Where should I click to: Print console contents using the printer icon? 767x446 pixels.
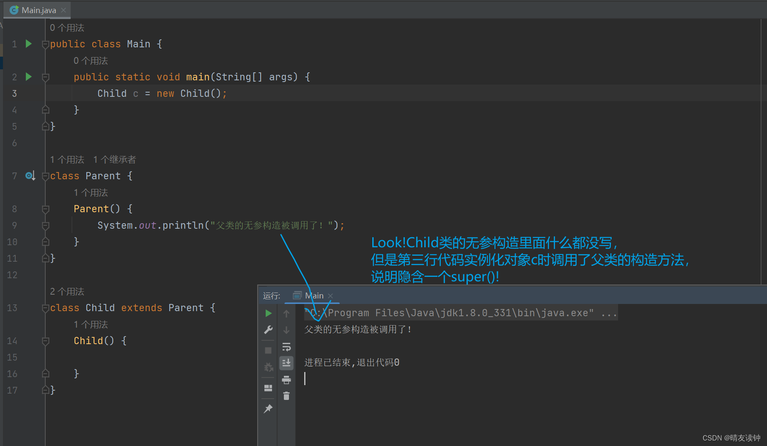tap(286, 380)
